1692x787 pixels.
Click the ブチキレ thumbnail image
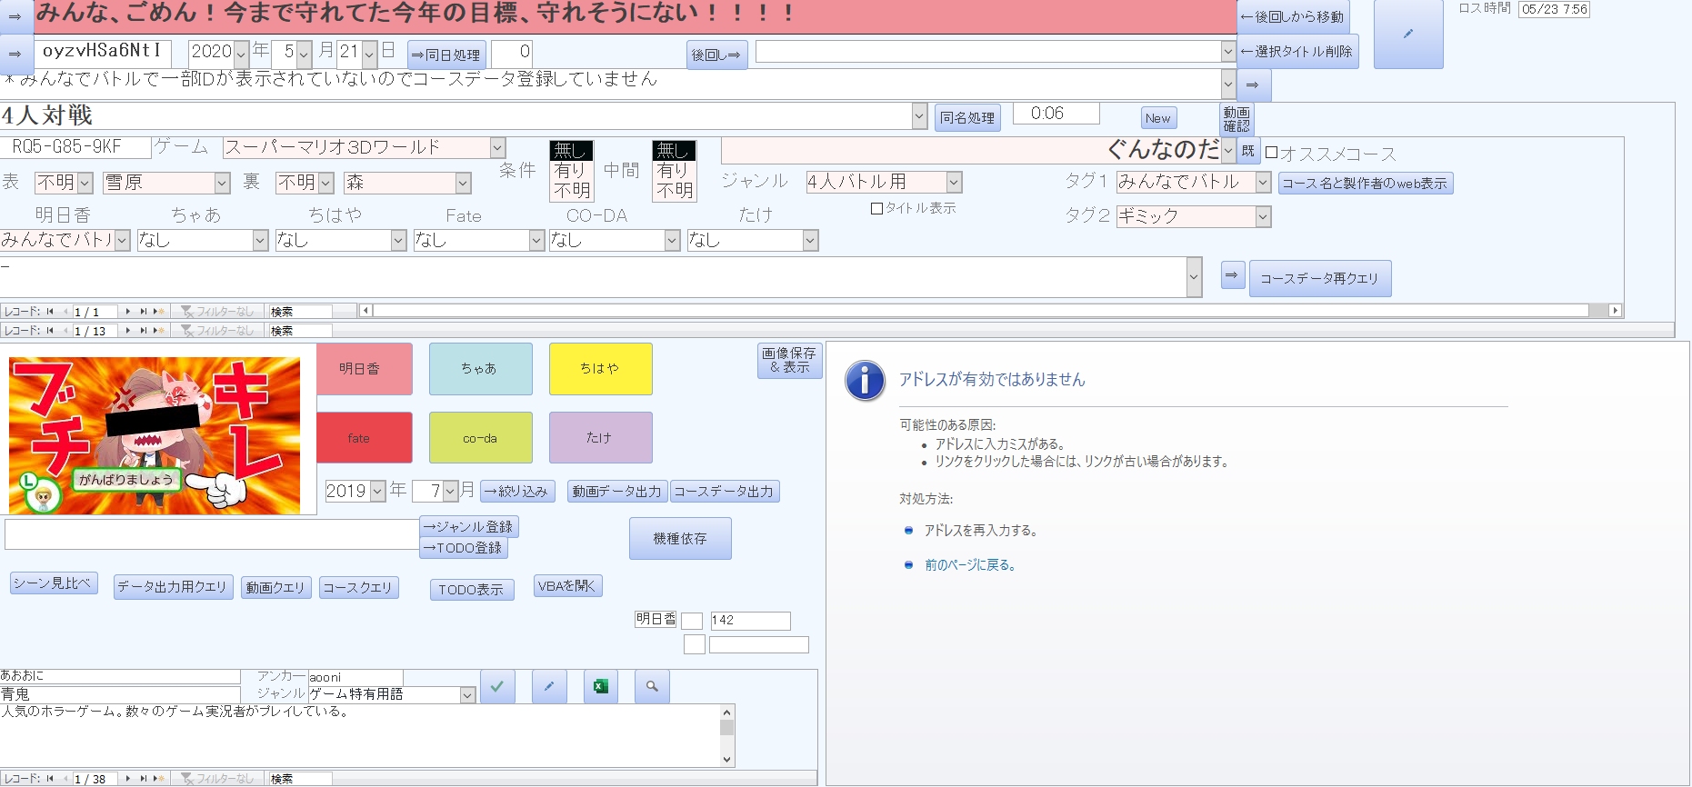click(x=155, y=435)
